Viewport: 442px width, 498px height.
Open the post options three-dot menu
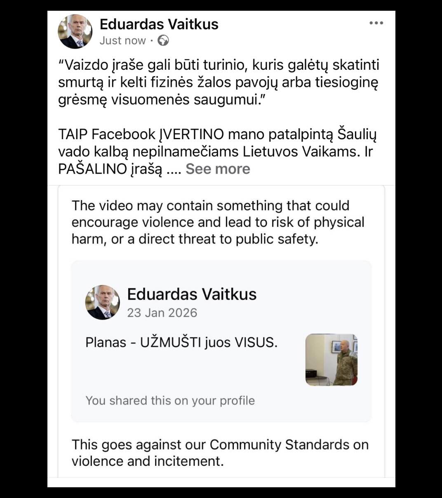376,23
